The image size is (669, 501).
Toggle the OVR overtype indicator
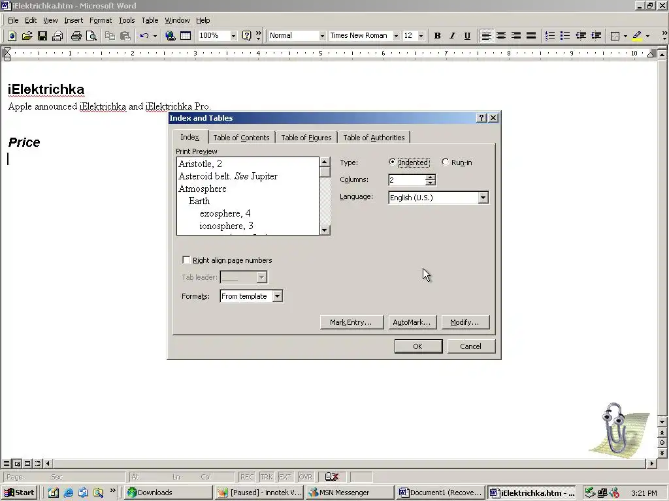click(x=306, y=477)
